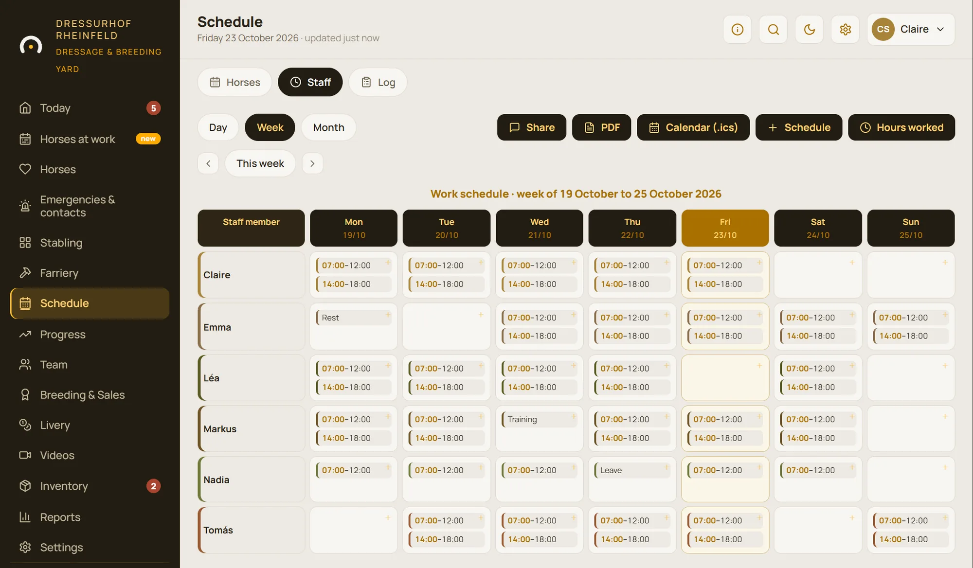Screen dimensions: 973x568
Task: Open Stabling section
Action: pyautogui.click(x=90, y=243)
